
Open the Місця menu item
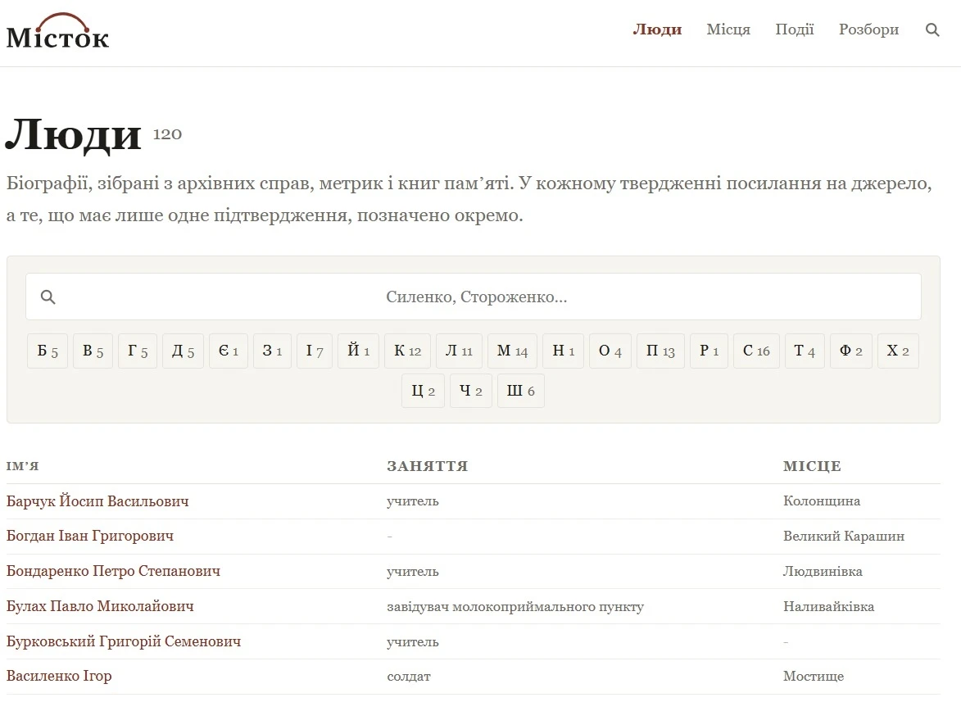click(728, 29)
